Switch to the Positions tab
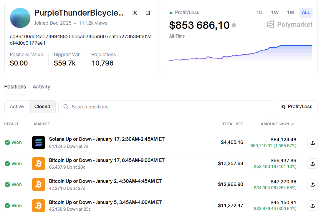 point(15,87)
